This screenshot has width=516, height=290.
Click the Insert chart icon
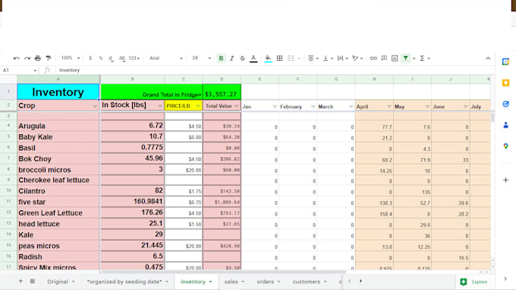[395, 58]
